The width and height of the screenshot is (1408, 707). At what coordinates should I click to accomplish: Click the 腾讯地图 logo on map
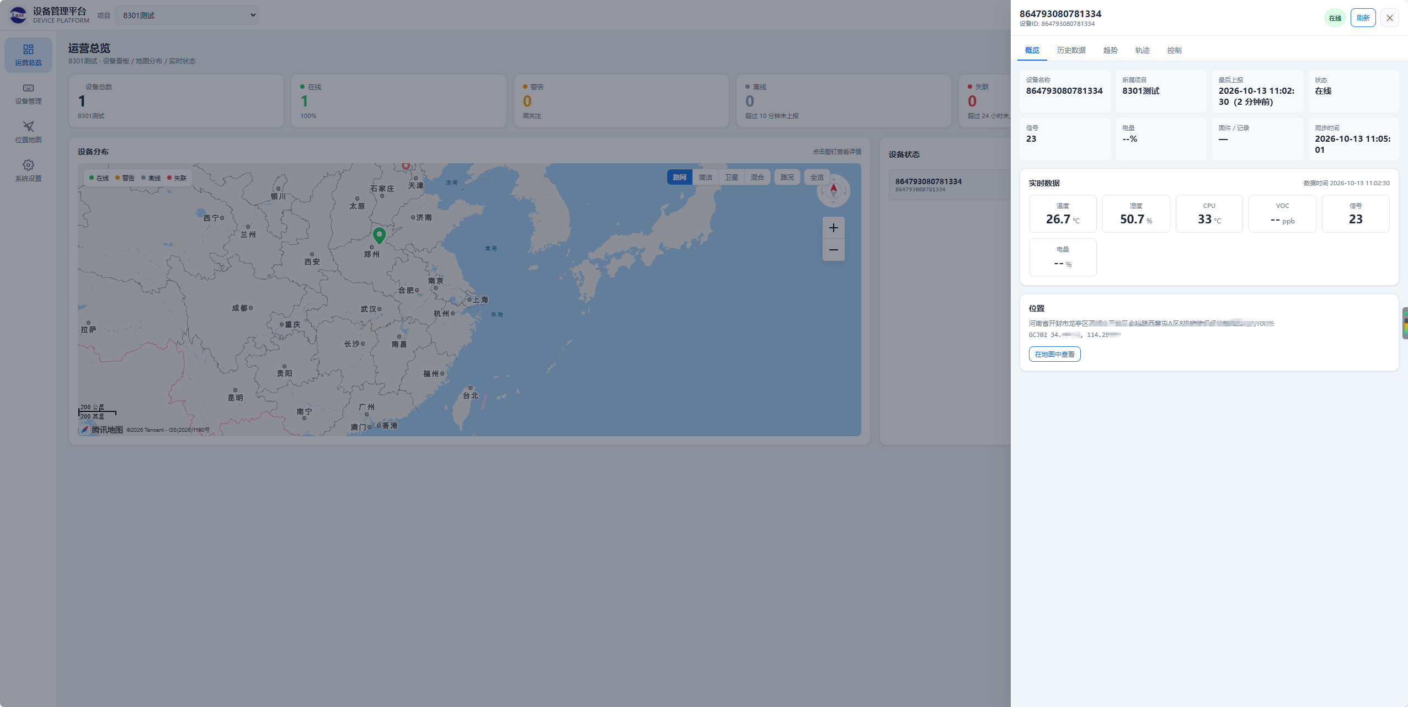pos(102,430)
